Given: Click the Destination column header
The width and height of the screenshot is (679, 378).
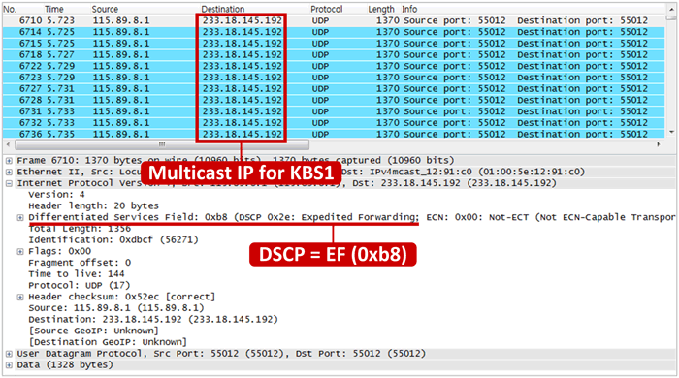Looking at the screenshot, I should 222,9.
